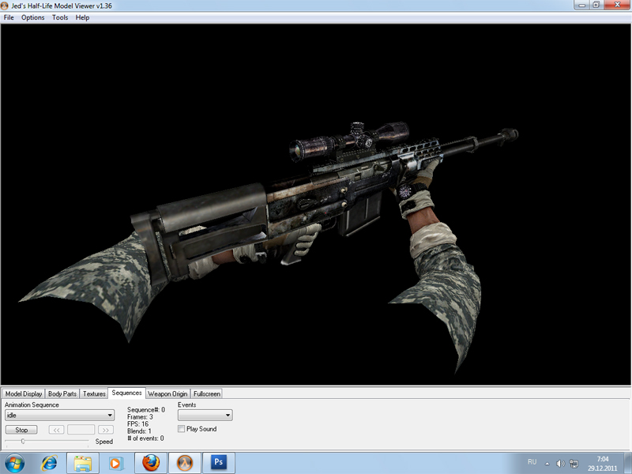Click the network tray icon
This screenshot has height=474, width=632.
coord(574,464)
